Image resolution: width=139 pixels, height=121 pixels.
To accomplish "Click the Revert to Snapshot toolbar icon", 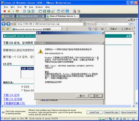I will coord(29,11).
